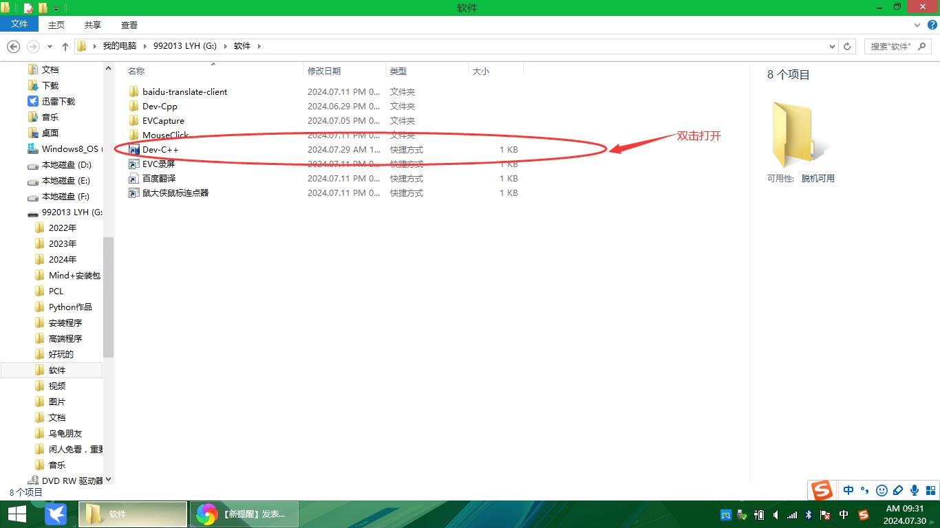Open the 查看 ribbon tab
The height and width of the screenshot is (528, 940).
point(129,25)
